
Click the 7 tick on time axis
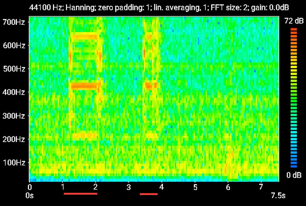(x=261, y=187)
